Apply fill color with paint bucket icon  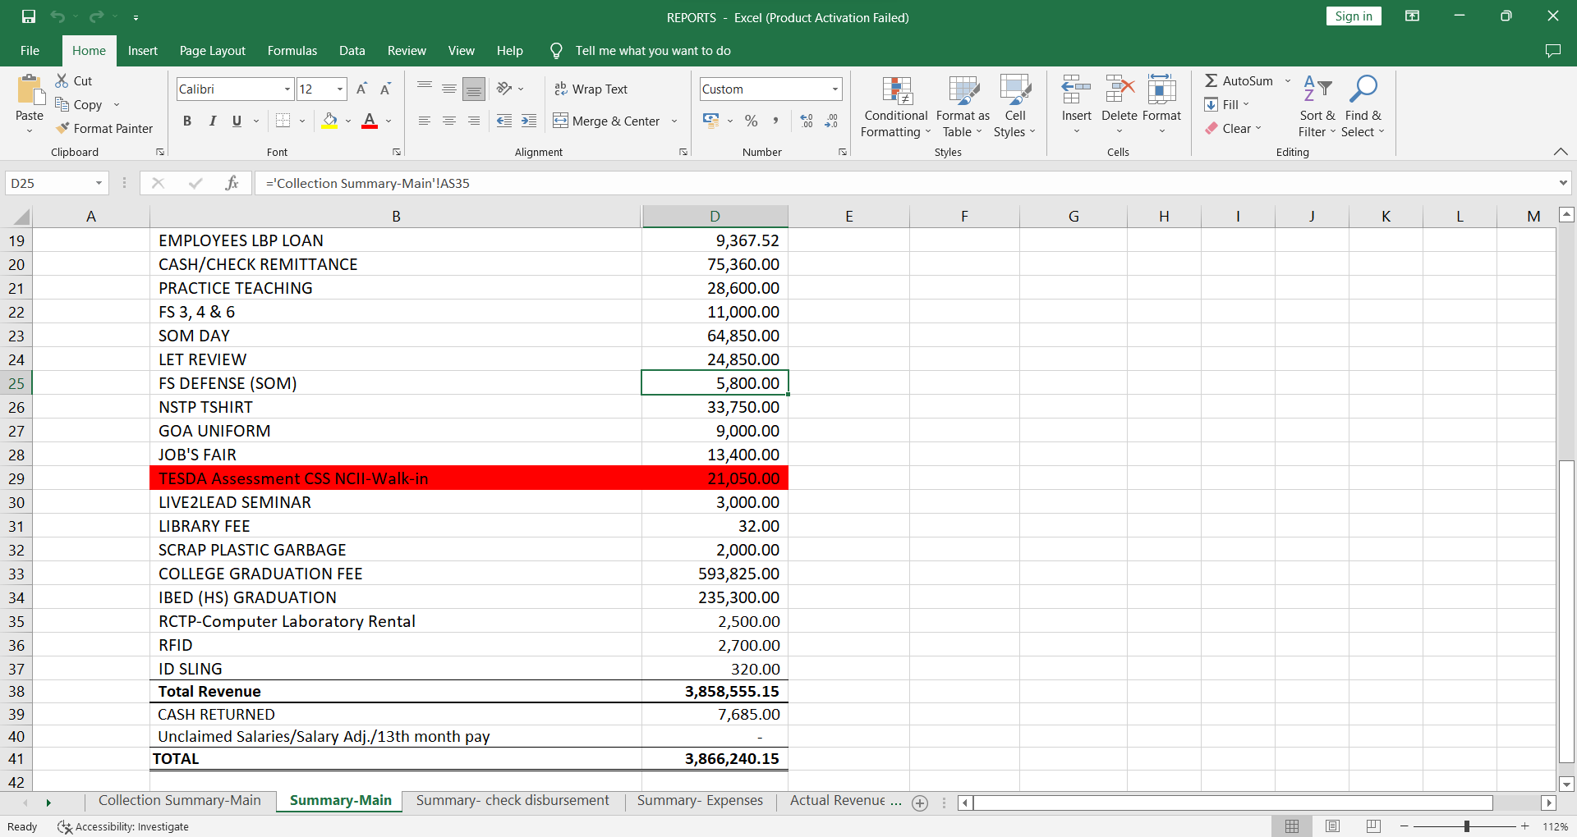[x=329, y=121]
